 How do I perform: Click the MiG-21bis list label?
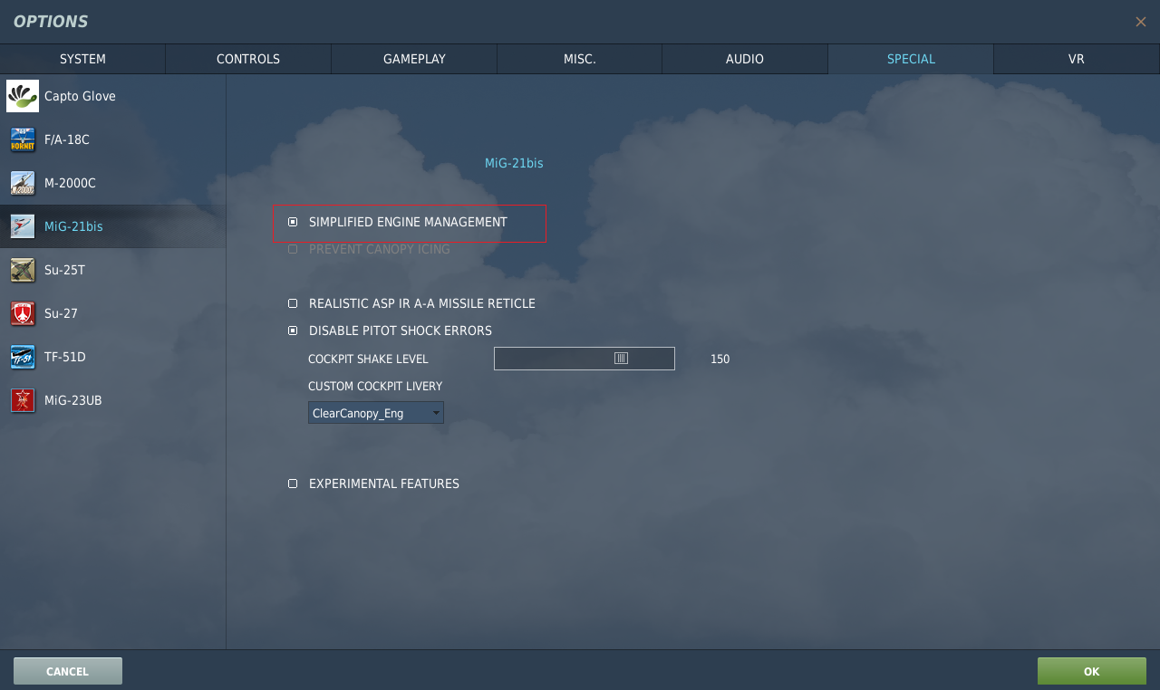coord(73,226)
